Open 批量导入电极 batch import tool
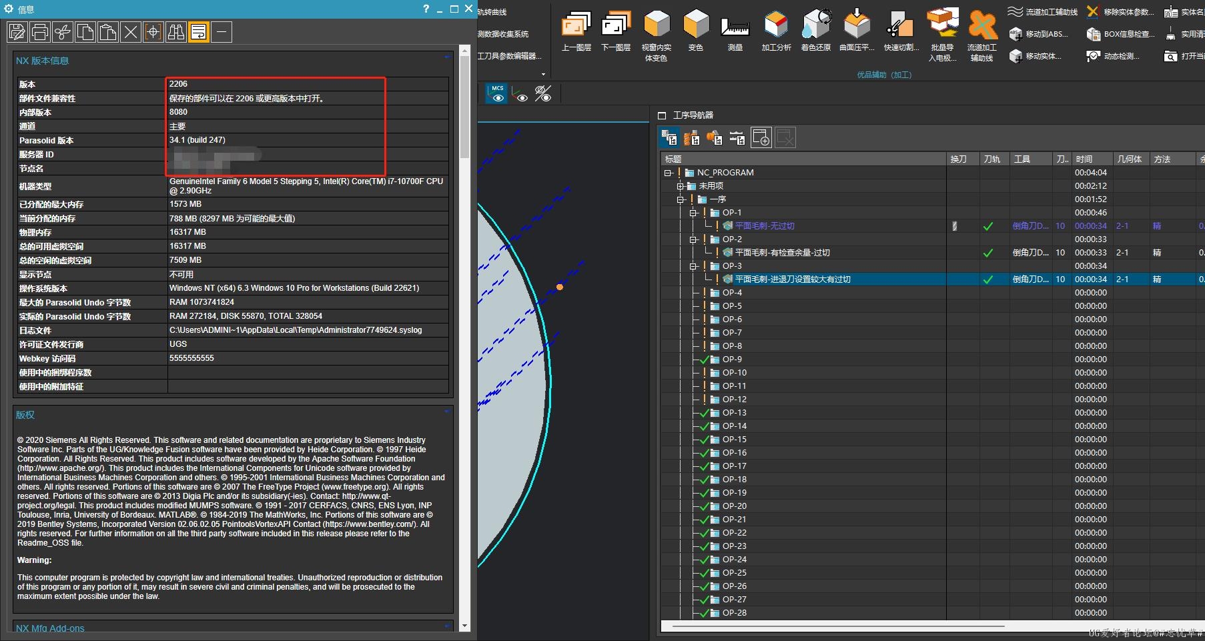Viewport: 1205px width, 641px height. pos(942,35)
